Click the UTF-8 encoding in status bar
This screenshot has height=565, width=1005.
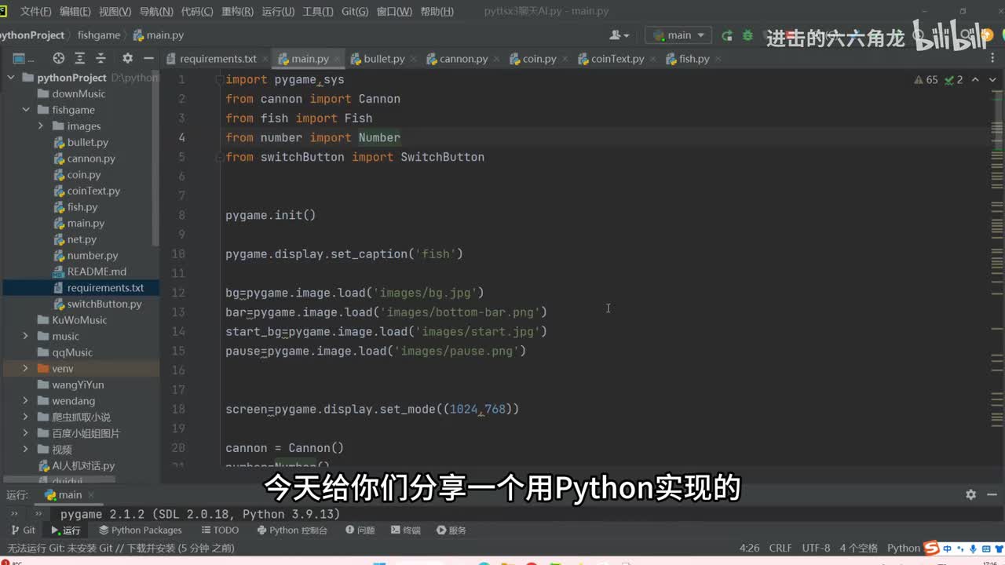click(816, 548)
